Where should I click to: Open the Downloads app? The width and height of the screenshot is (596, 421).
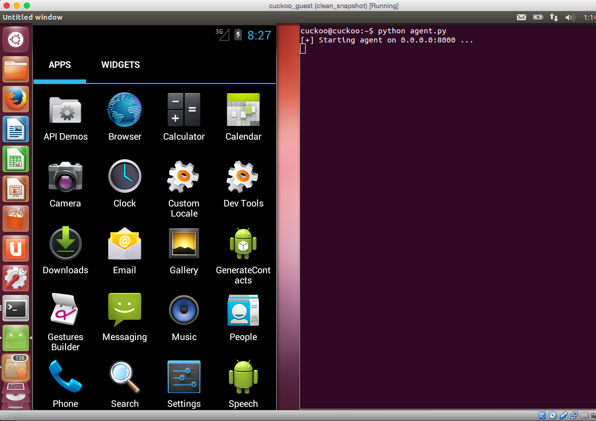[65, 251]
